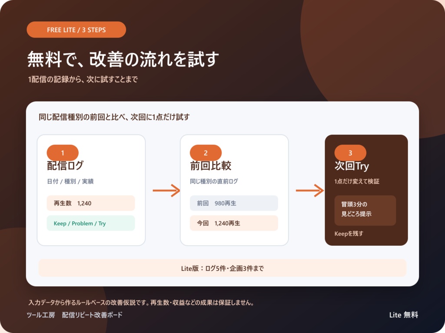Click the Keep / Problem / Try chip
This screenshot has height=333, width=445.
coord(91,223)
